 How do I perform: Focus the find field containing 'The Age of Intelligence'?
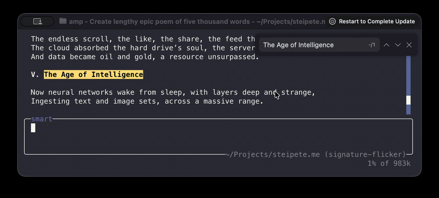(x=311, y=45)
